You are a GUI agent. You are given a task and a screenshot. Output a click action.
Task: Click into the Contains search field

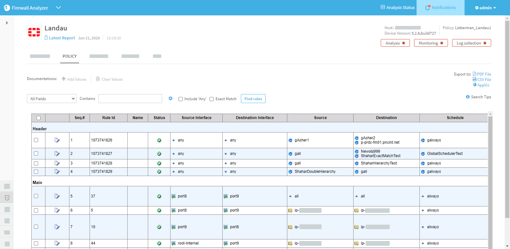pos(130,99)
